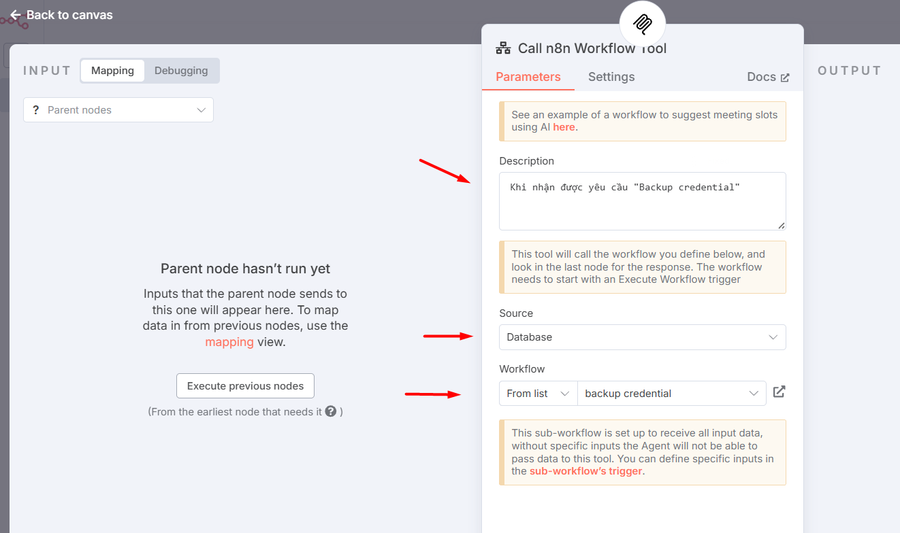Go back to canvas
The image size is (900, 533).
pos(61,15)
